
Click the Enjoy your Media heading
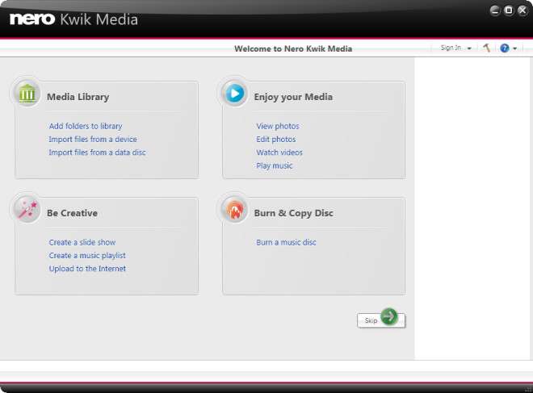[x=293, y=97]
